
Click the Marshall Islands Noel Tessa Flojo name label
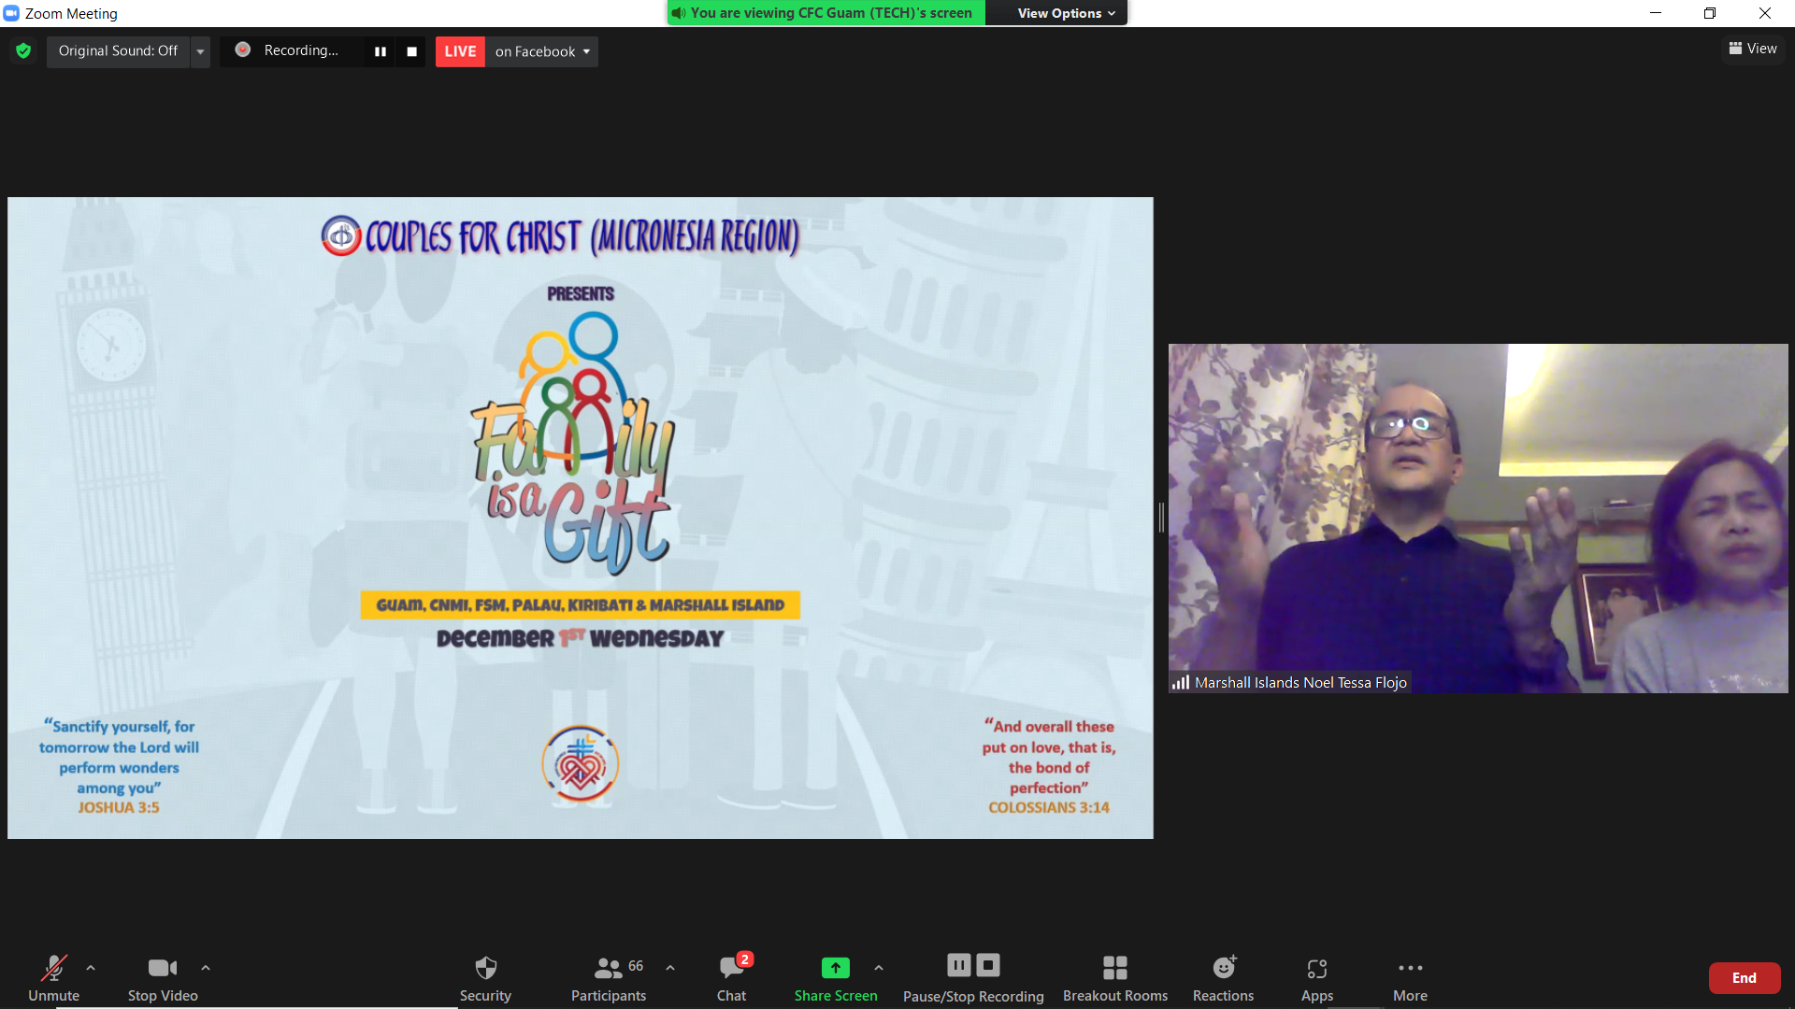click(x=1300, y=683)
